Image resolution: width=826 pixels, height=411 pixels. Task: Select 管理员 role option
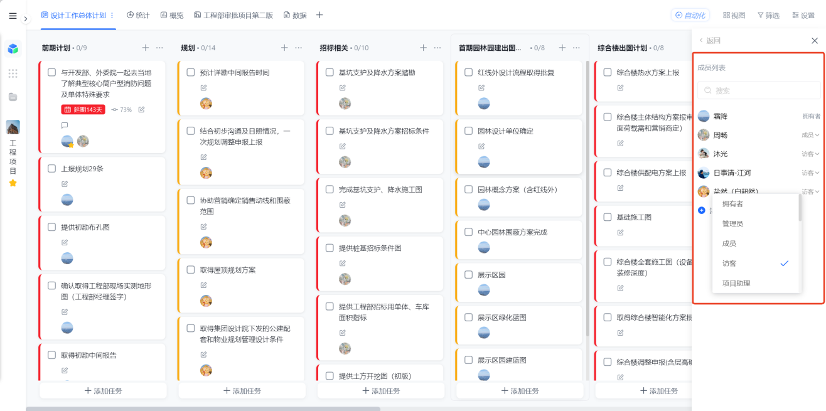(756, 223)
